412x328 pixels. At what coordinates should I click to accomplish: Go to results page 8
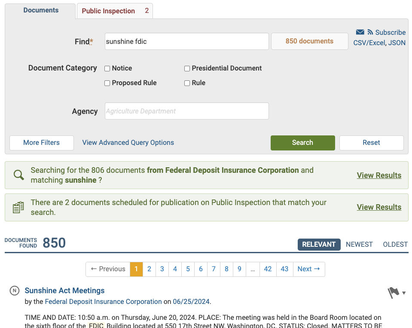tap(226, 269)
